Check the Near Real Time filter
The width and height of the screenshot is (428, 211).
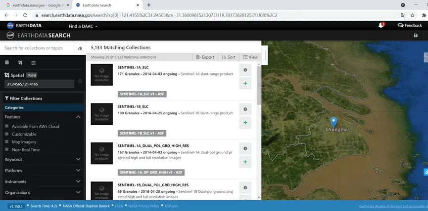[x=7, y=149]
